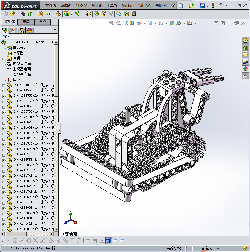The image size is (250, 252).
Task: Toggle the 3D model view button
Action: (x=109, y=240)
